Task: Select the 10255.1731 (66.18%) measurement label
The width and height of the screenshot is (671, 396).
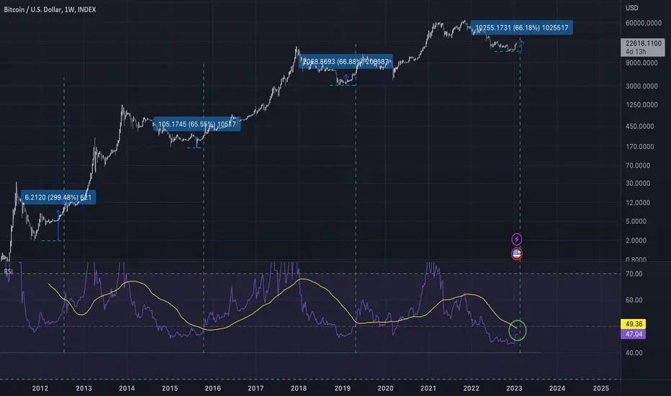Action: tap(522, 28)
